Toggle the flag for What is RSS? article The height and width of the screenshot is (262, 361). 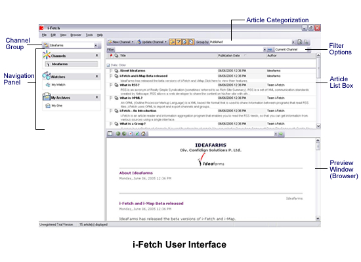tap(111, 84)
